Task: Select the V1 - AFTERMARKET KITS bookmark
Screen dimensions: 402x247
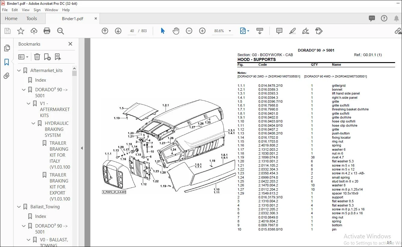Action: click(x=55, y=110)
